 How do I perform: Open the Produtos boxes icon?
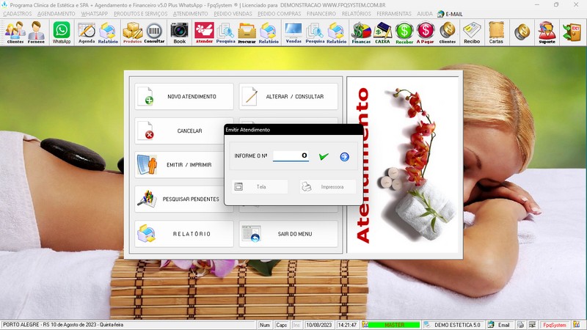pyautogui.click(x=133, y=32)
